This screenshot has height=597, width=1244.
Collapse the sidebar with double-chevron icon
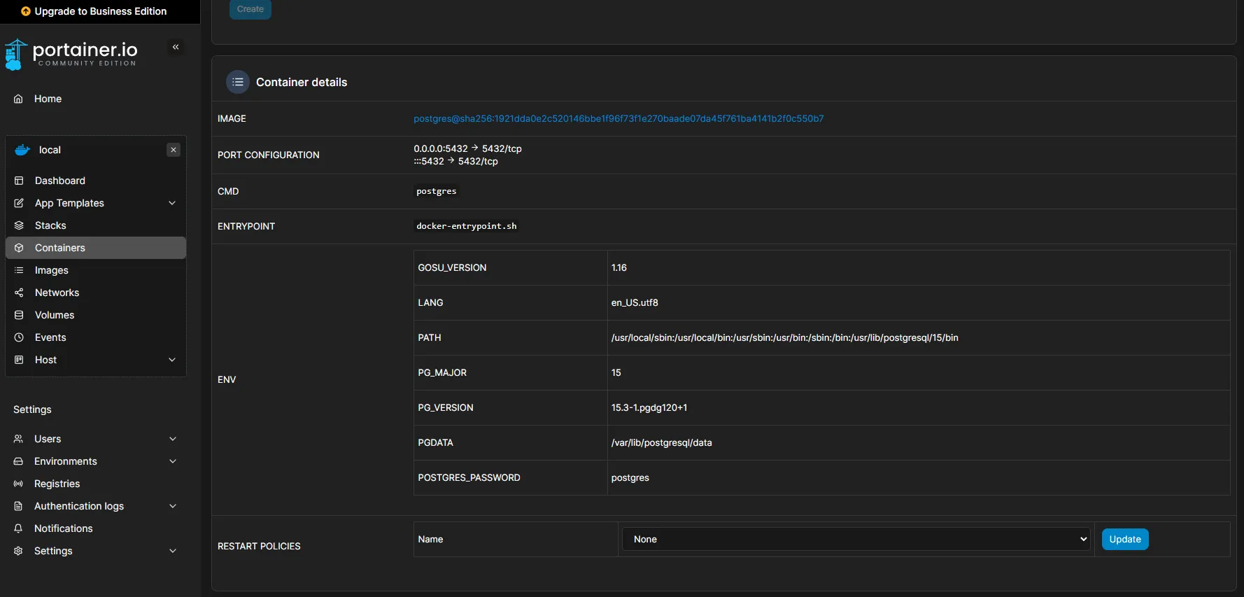(x=176, y=47)
